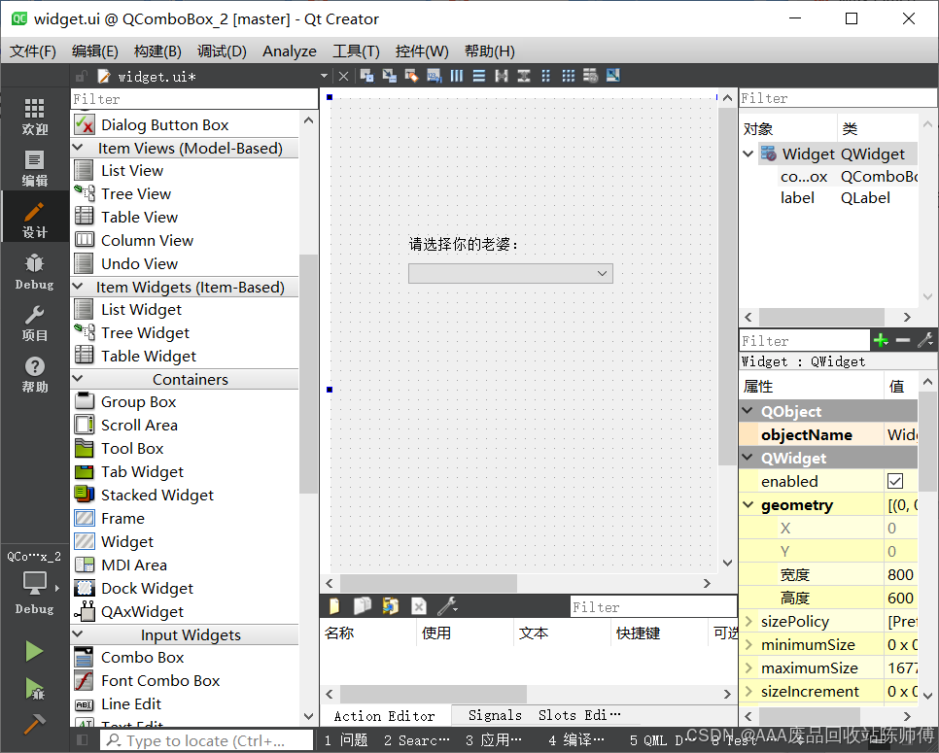
Task: Switch to the Action Editor tab
Action: pyautogui.click(x=385, y=716)
